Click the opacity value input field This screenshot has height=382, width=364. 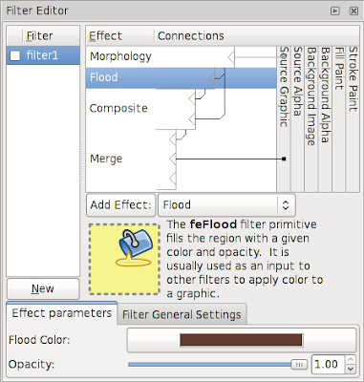[x=328, y=364]
